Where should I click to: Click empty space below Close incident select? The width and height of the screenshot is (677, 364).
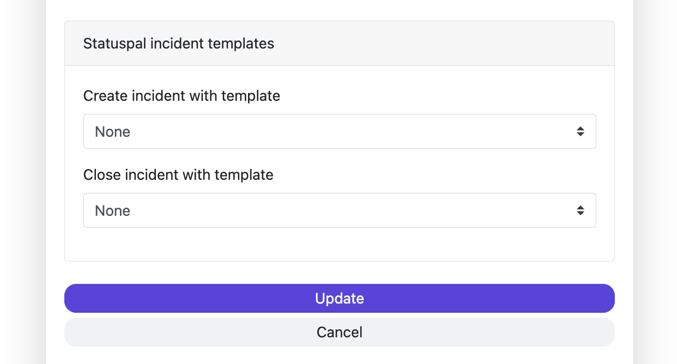[x=339, y=244]
